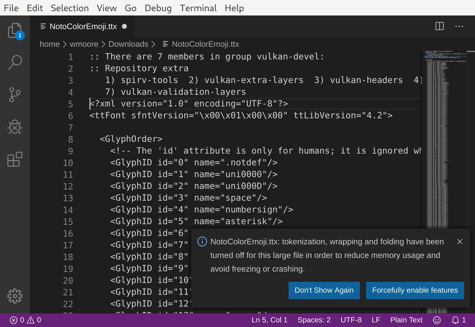Click 'Forcefully enable features'
475x327 pixels.
[x=415, y=290]
